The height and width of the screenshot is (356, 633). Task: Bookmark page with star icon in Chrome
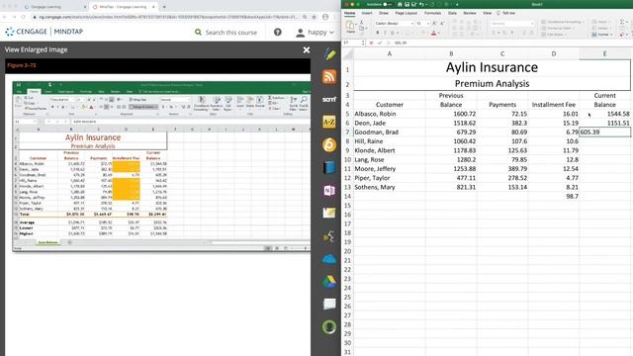click(x=315, y=17)
